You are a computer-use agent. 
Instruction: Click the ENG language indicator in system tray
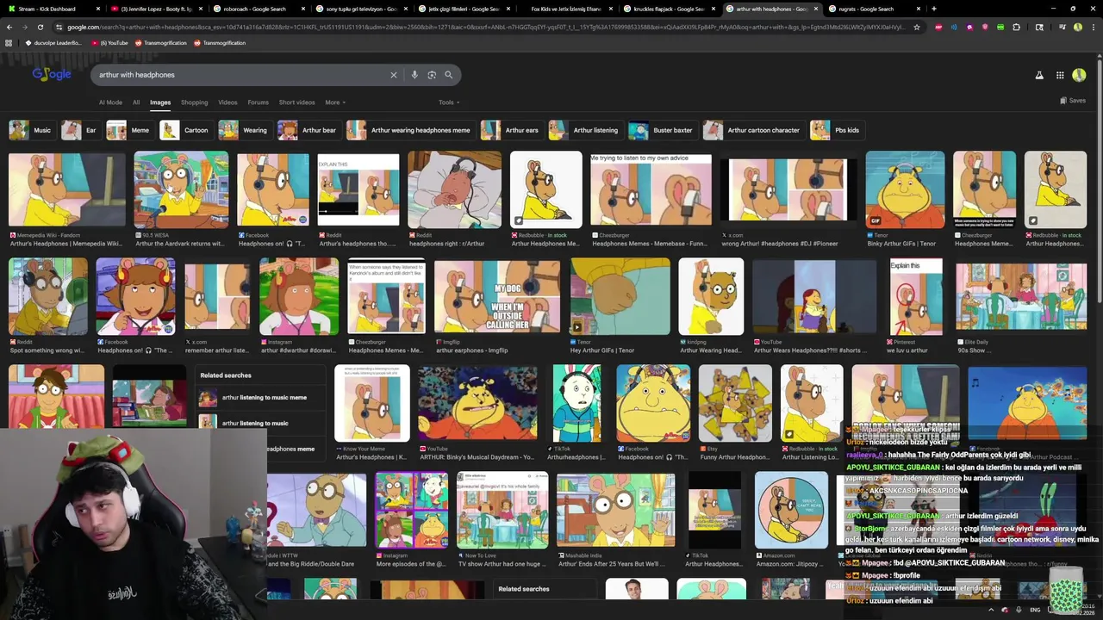point(1035,610)
